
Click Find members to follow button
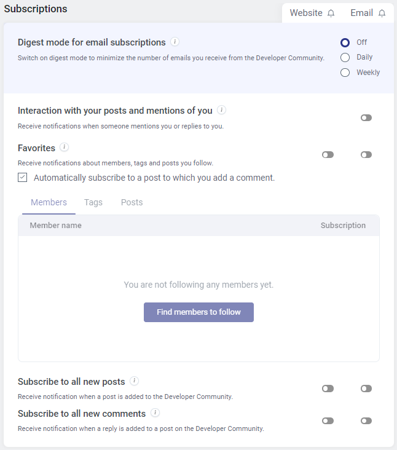198,312
